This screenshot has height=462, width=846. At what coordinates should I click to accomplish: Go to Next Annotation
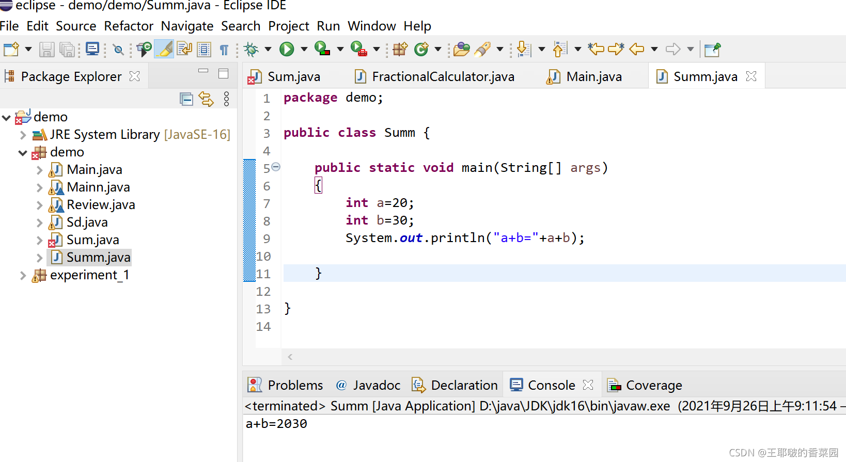524,49
